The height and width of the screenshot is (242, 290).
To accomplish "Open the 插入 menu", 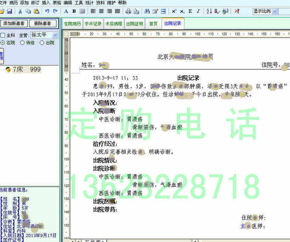I will pyautogui.click(x=46, y=3).
